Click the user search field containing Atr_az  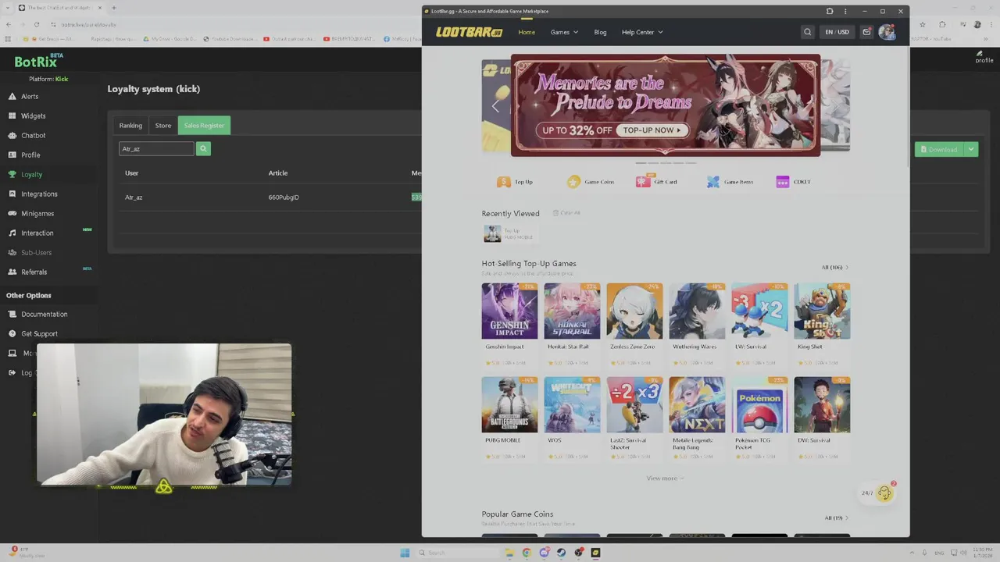156,148
